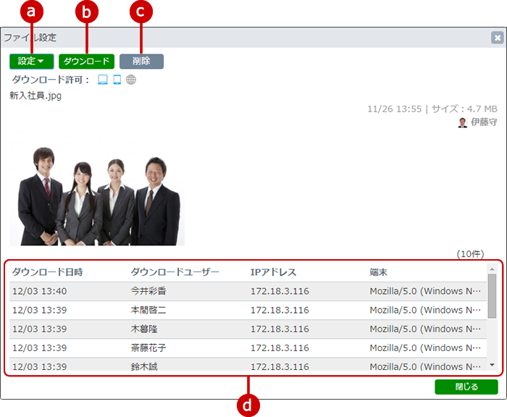Image resolution: width=507 pixels, height=417 pixels.
Task: Select the 鈴木誠 user cell
Action: pyautogui.click(x=144, y=366)
